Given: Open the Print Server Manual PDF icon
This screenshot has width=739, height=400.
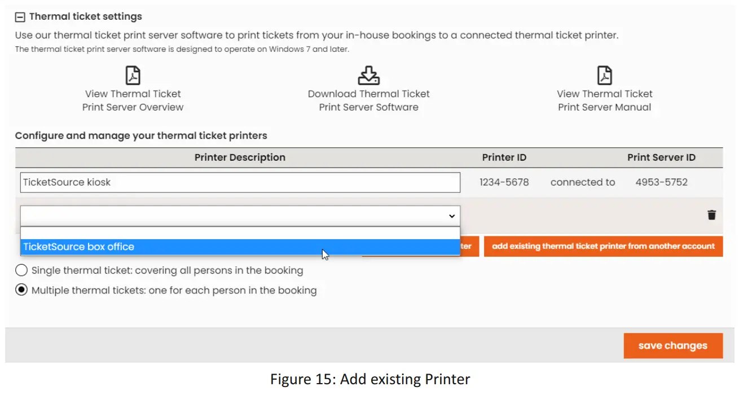Looking at the screenshot, I should pyautogui.click(x=605, y=75).
